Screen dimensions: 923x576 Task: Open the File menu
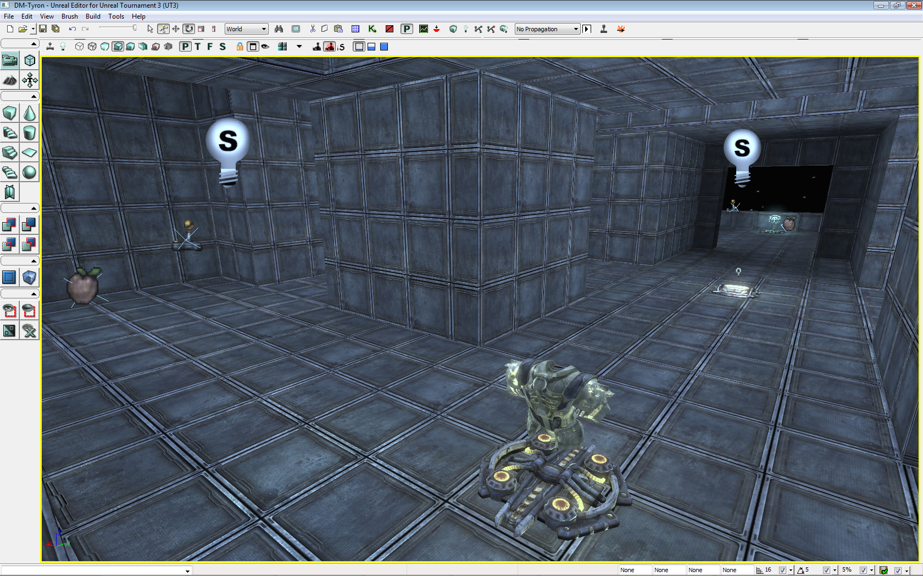[9, 16]
